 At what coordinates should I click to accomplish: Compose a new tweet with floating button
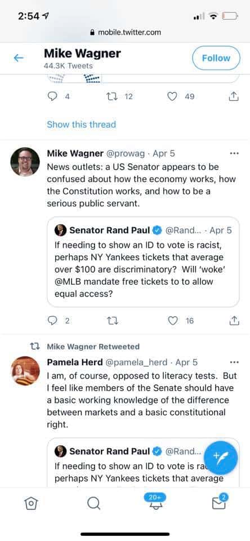(221, 458)
